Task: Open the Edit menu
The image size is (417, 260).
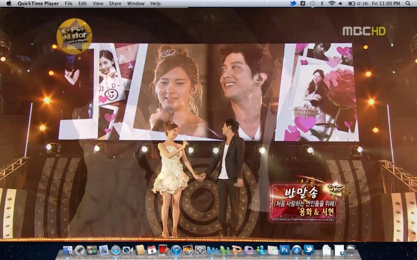Action: click(x=82, y=4)
